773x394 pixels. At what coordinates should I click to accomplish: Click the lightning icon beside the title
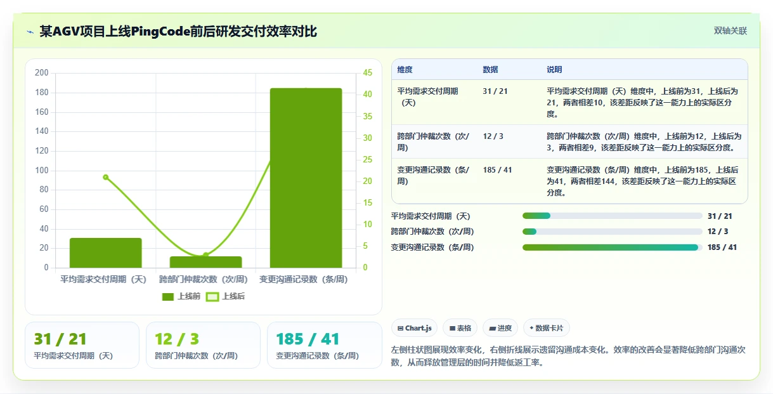tap(30, 32)
